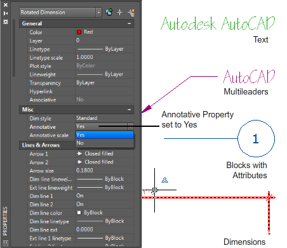Click the Plot style ByColor value
This screenshot has height=248, width=287.
(105, 66)
